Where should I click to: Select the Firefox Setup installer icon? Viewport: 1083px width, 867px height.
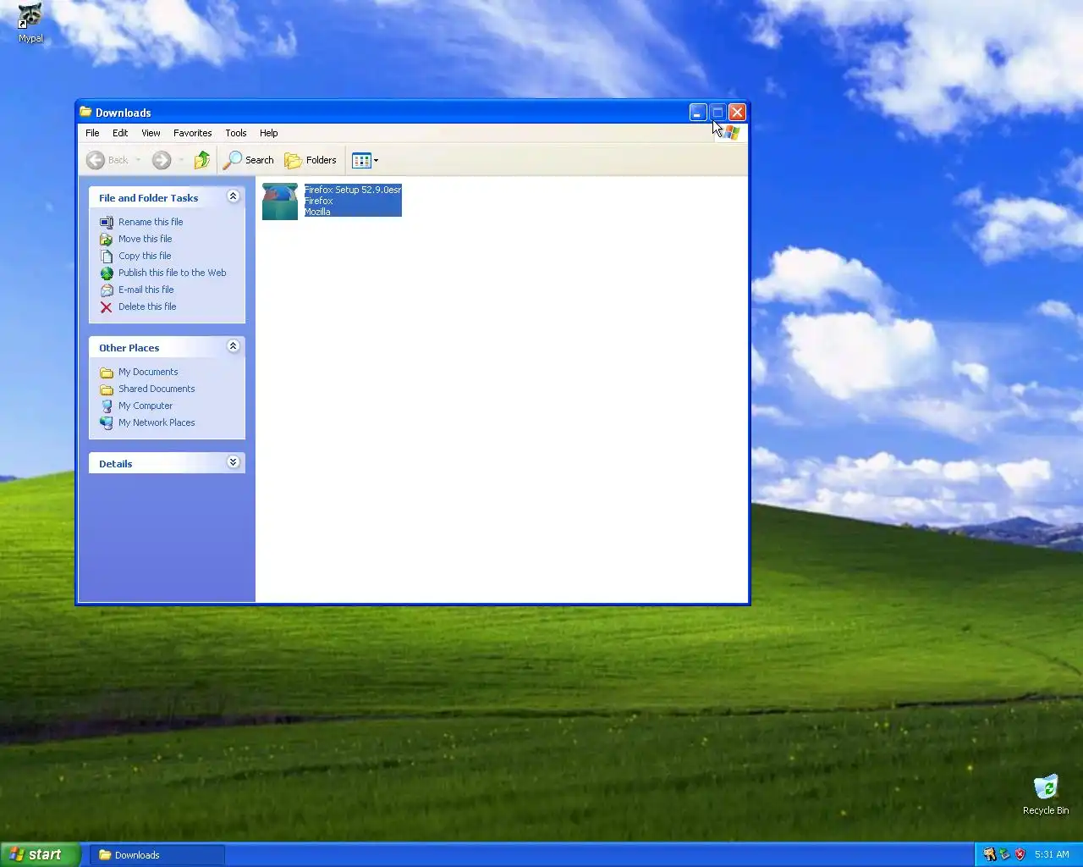tap(280, 202)
